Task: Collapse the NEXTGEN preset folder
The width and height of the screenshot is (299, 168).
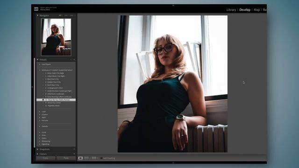Action: [x=40, y=70]
